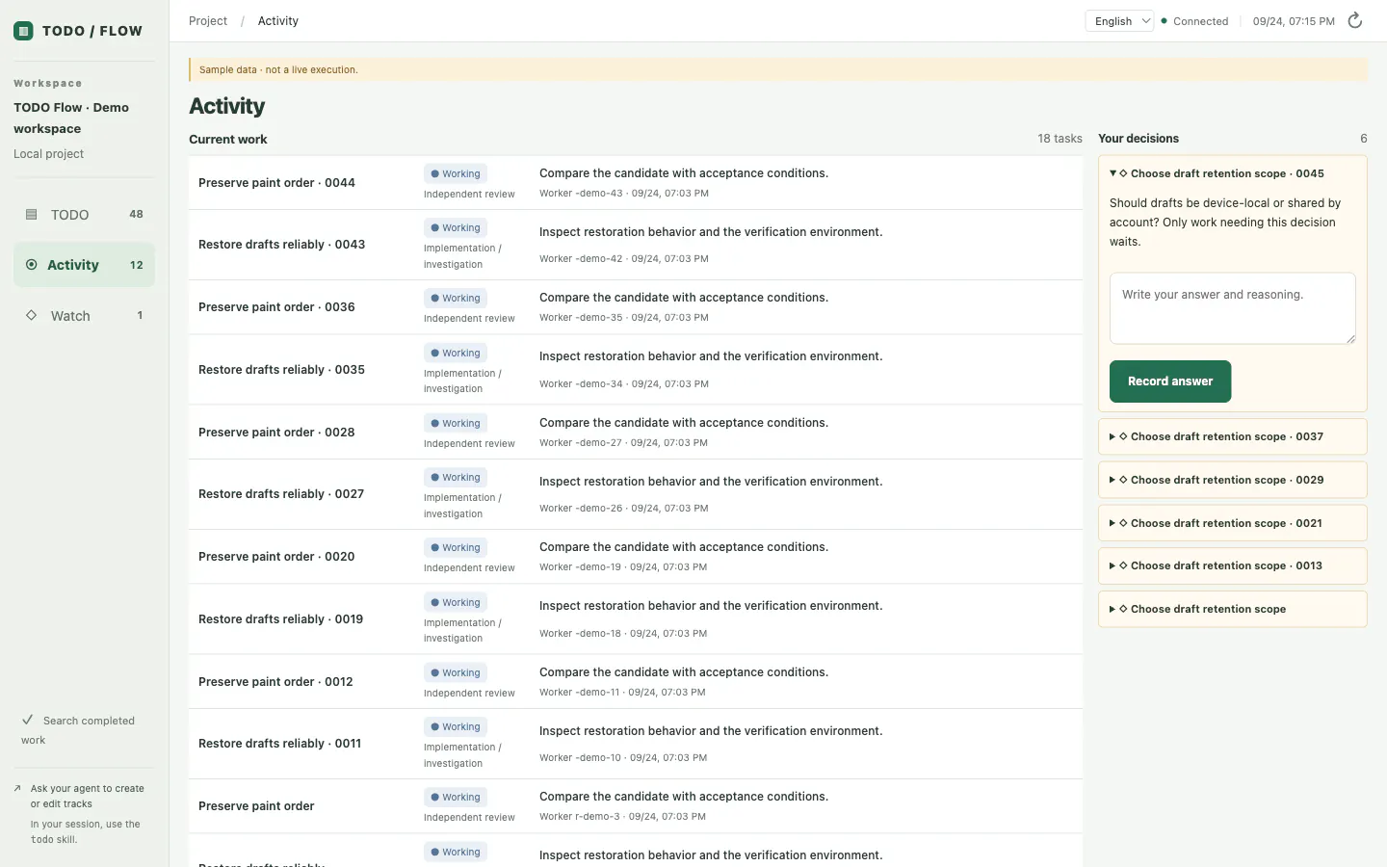Click Worker -demo-34 timestamp text
Image resolution: width=1387 pixels, height=867 pixels.
(x=624, y=383)
